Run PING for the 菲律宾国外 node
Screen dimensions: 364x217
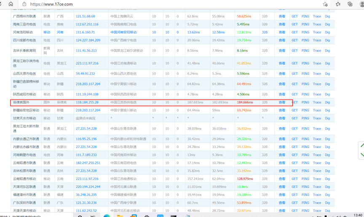point(305,102)
